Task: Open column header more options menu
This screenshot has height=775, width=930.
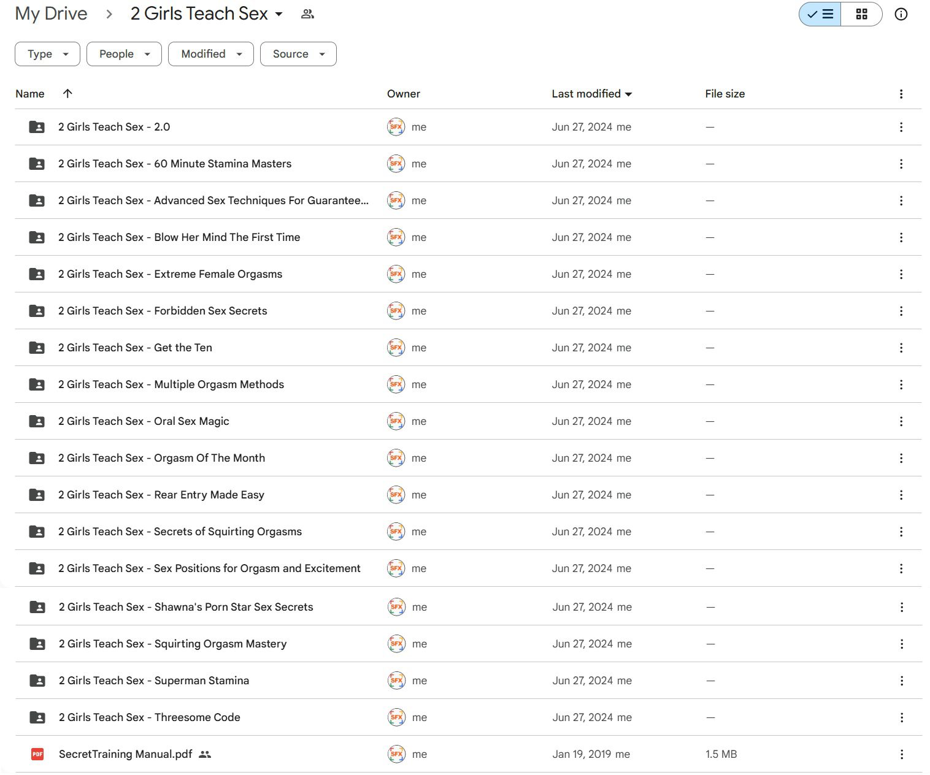Action: tap(901, 94)
